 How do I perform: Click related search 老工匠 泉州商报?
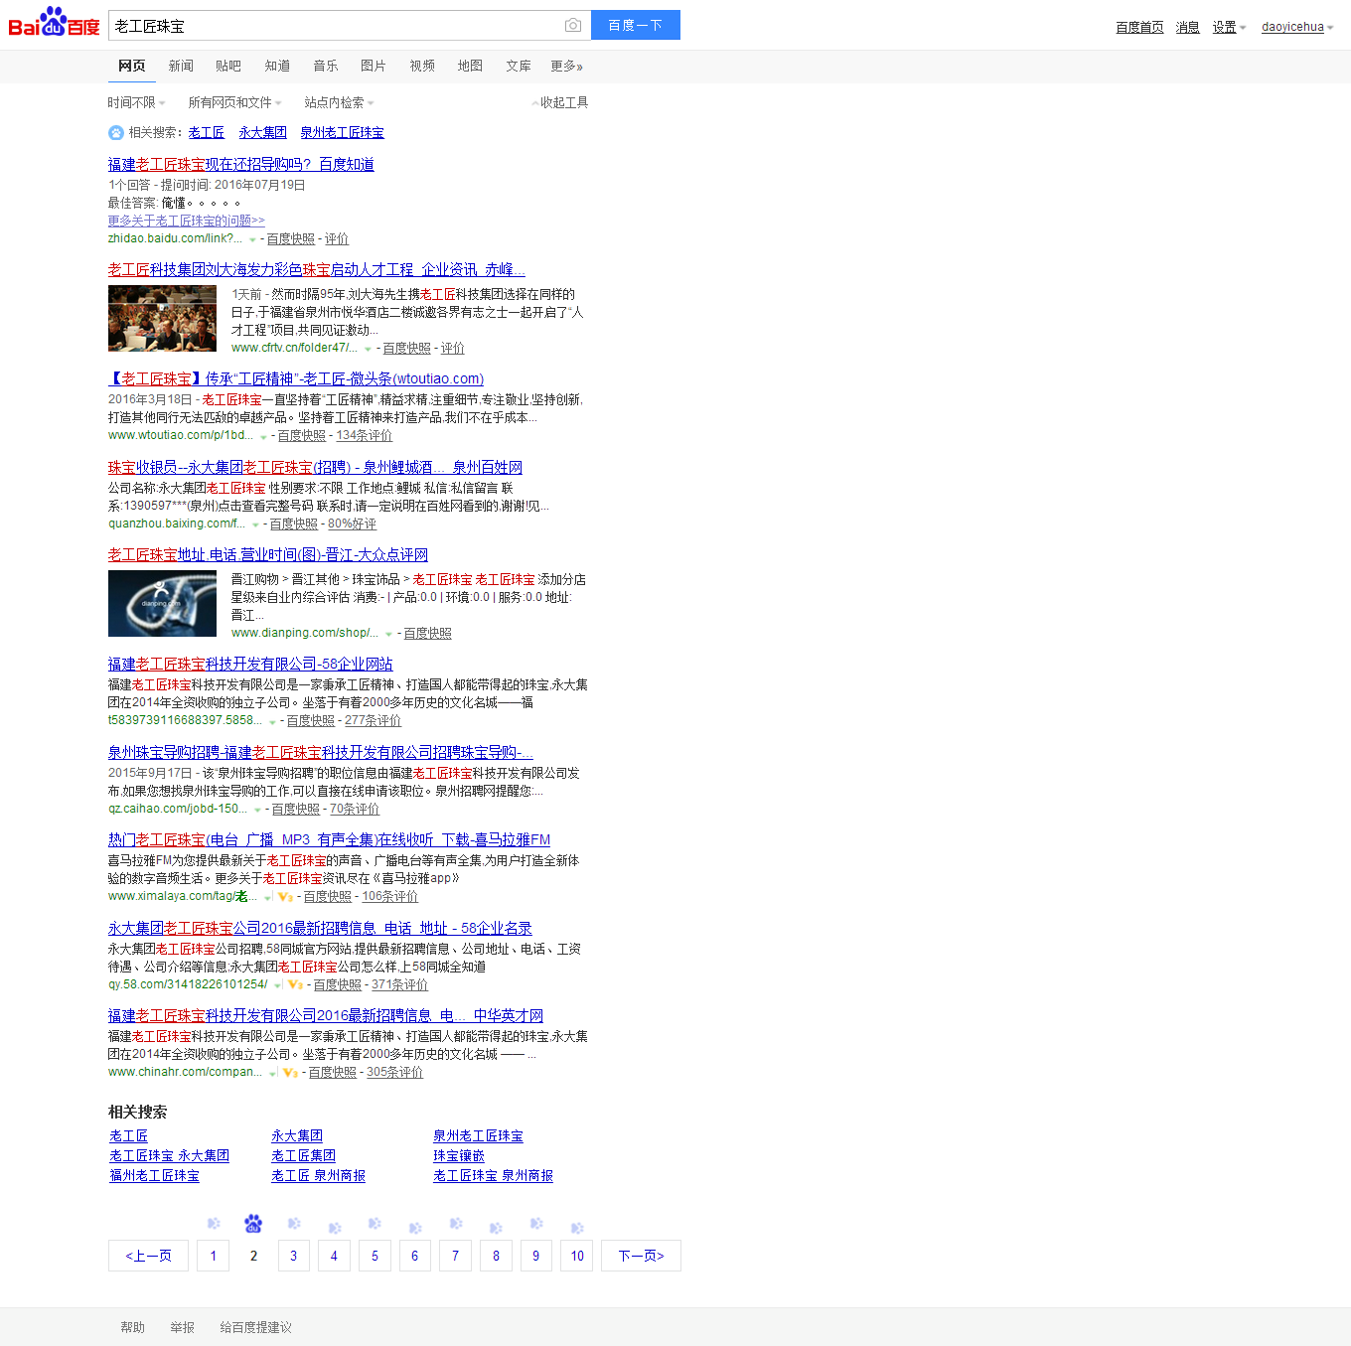pos(318,1176)
